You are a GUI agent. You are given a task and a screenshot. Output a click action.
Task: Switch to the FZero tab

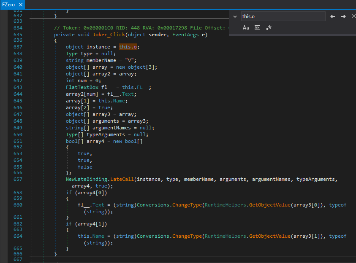pyautogui.click(x=8, y=5)
